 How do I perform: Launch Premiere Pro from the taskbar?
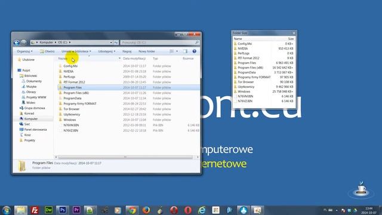coord(76,210)
